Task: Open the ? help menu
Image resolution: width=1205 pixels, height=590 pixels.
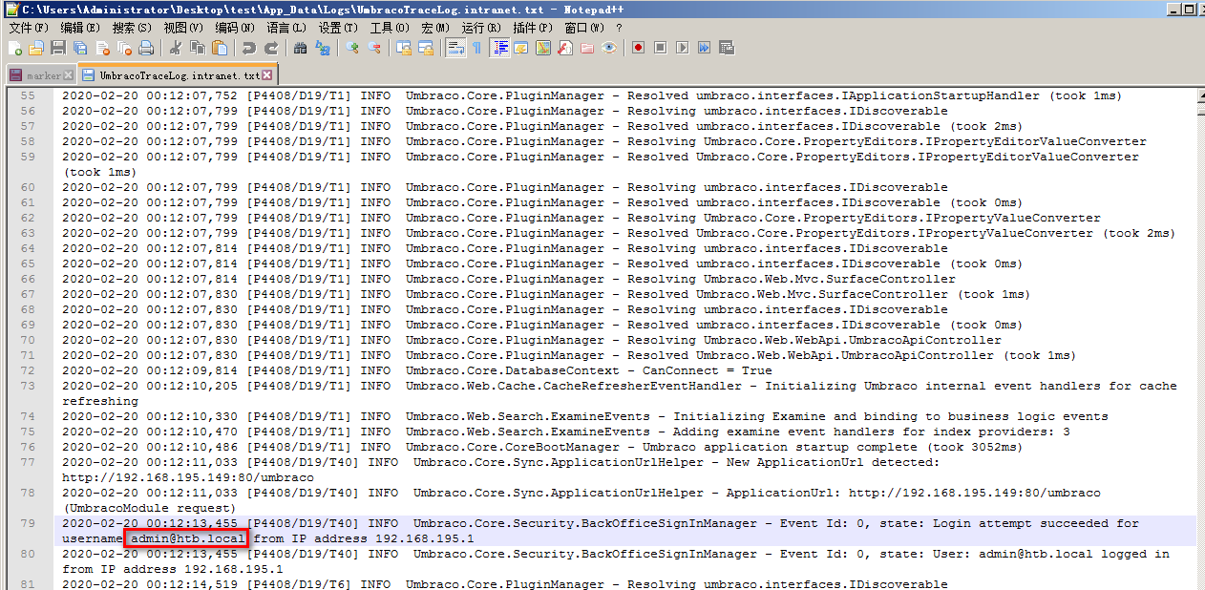Action: [x=620, y=28]
